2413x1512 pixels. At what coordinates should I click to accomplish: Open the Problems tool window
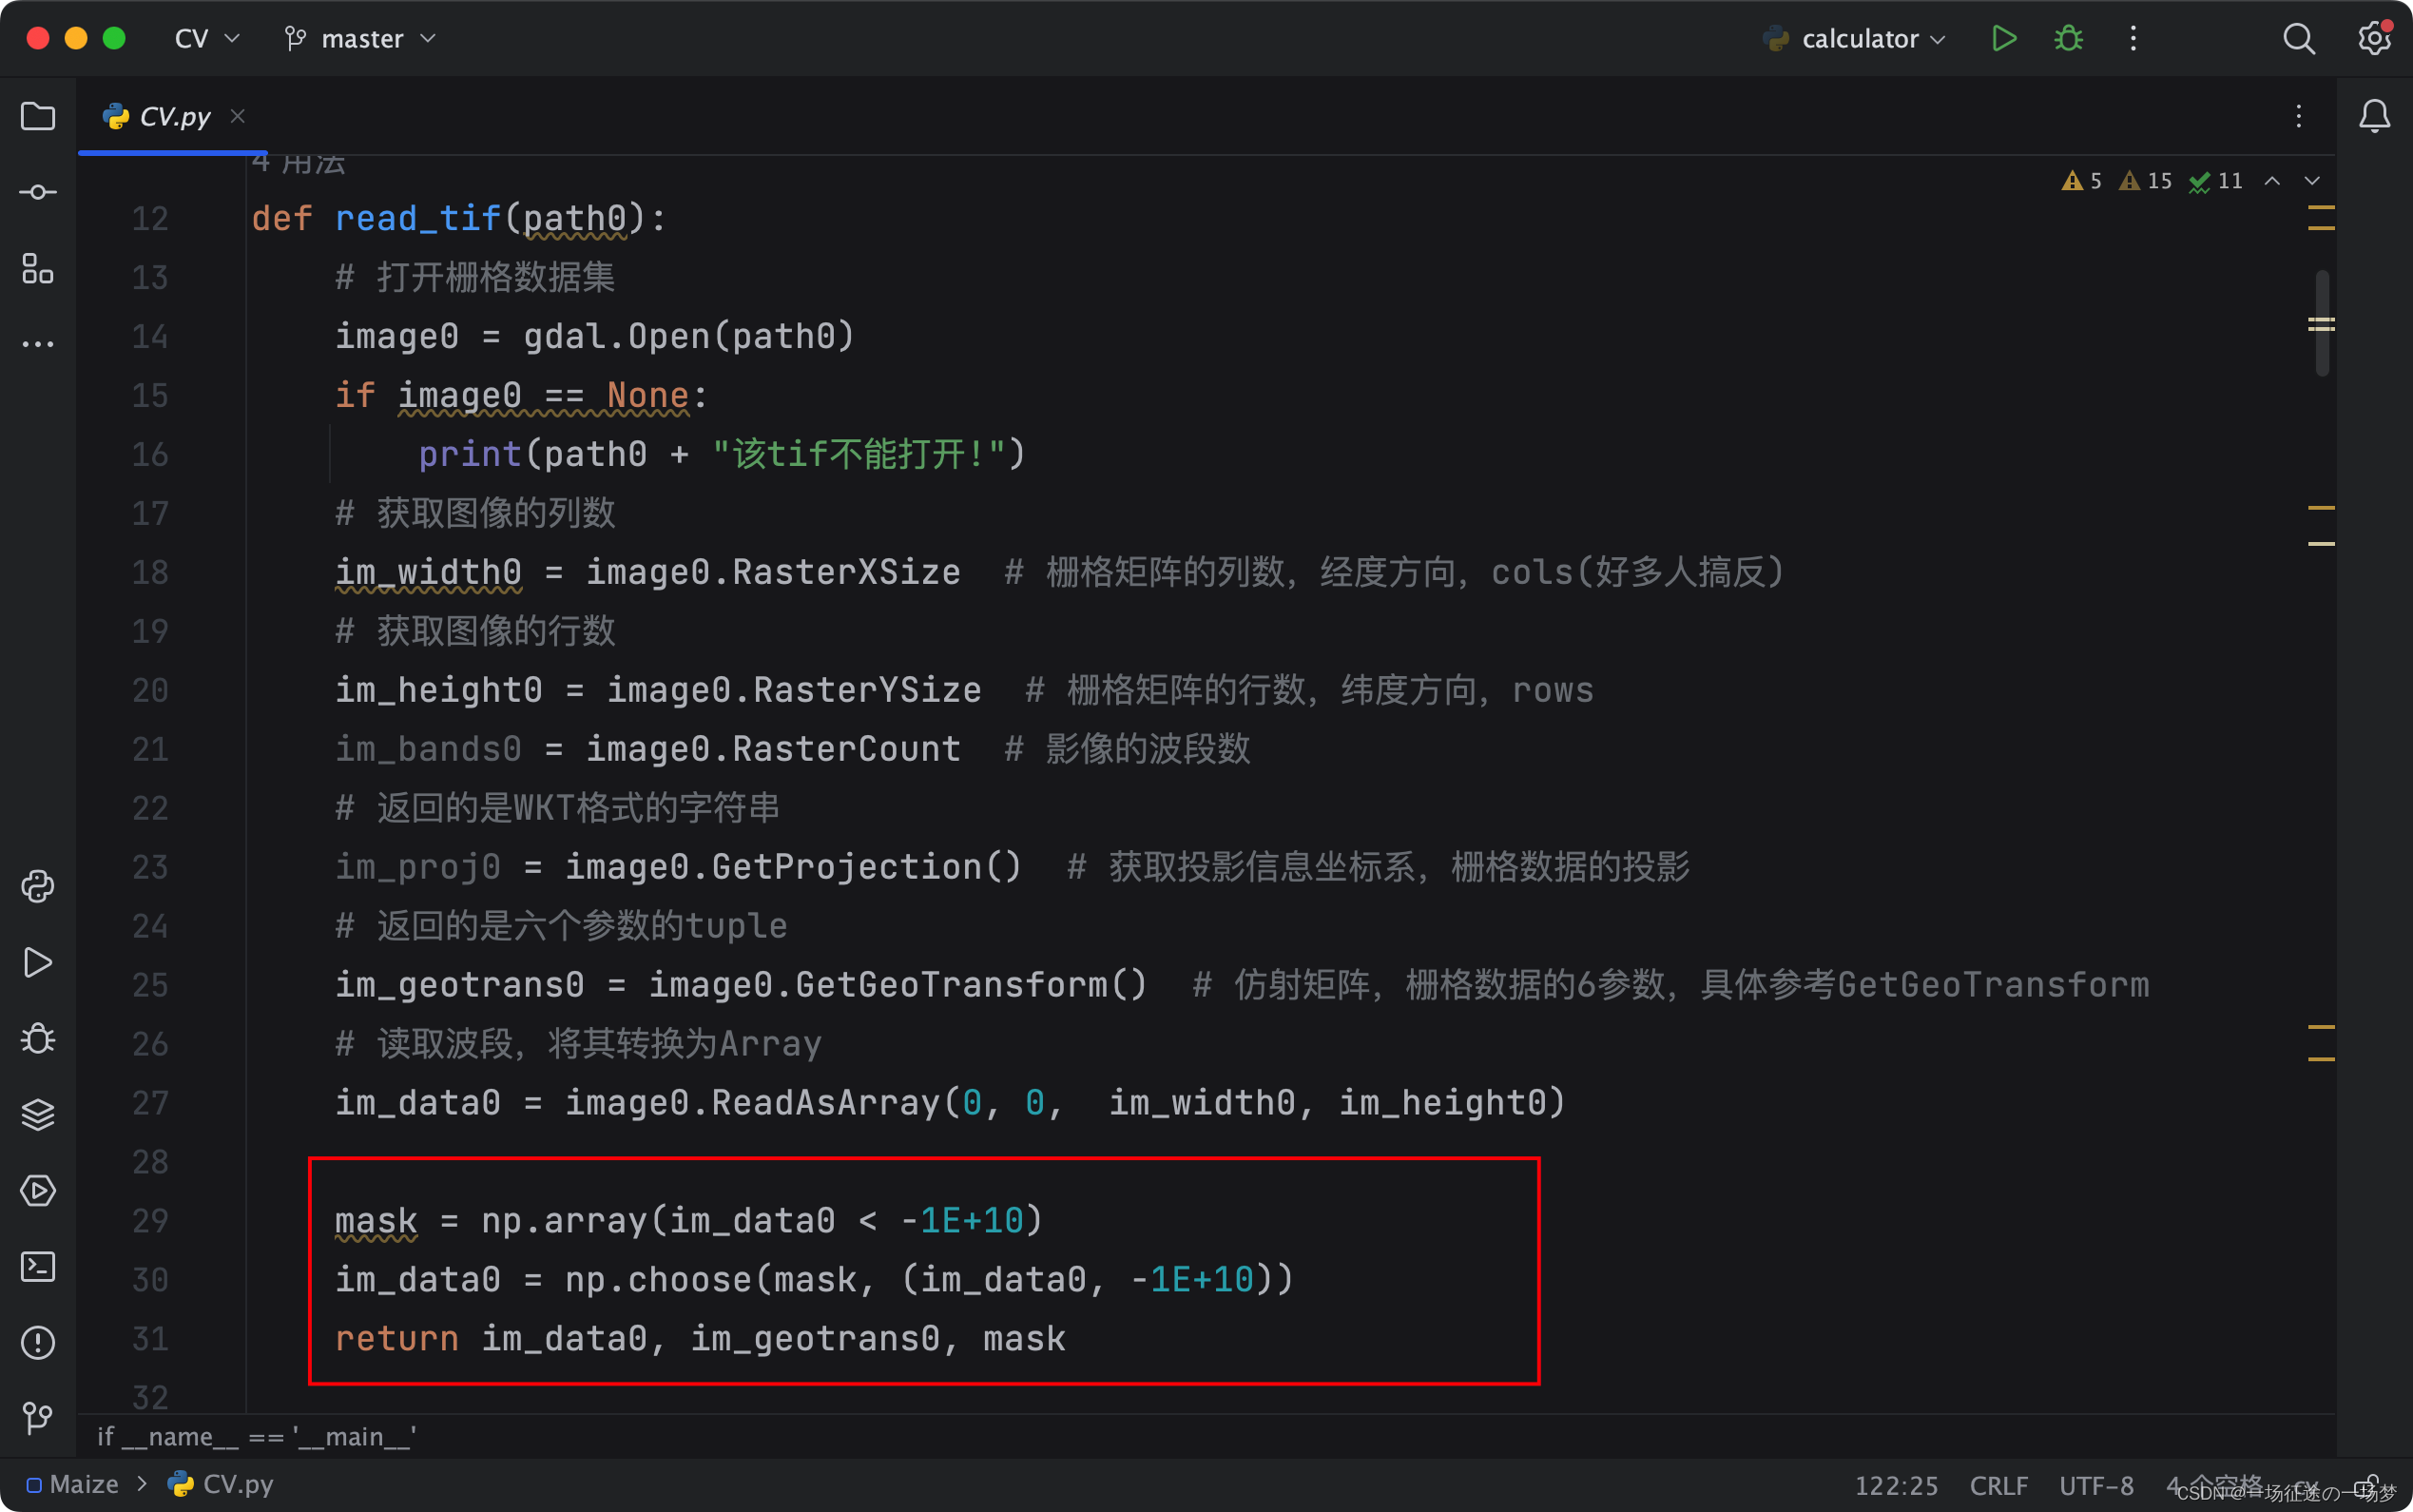pos(38,1342)
